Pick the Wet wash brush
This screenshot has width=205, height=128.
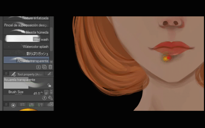[x=26, y=39]
